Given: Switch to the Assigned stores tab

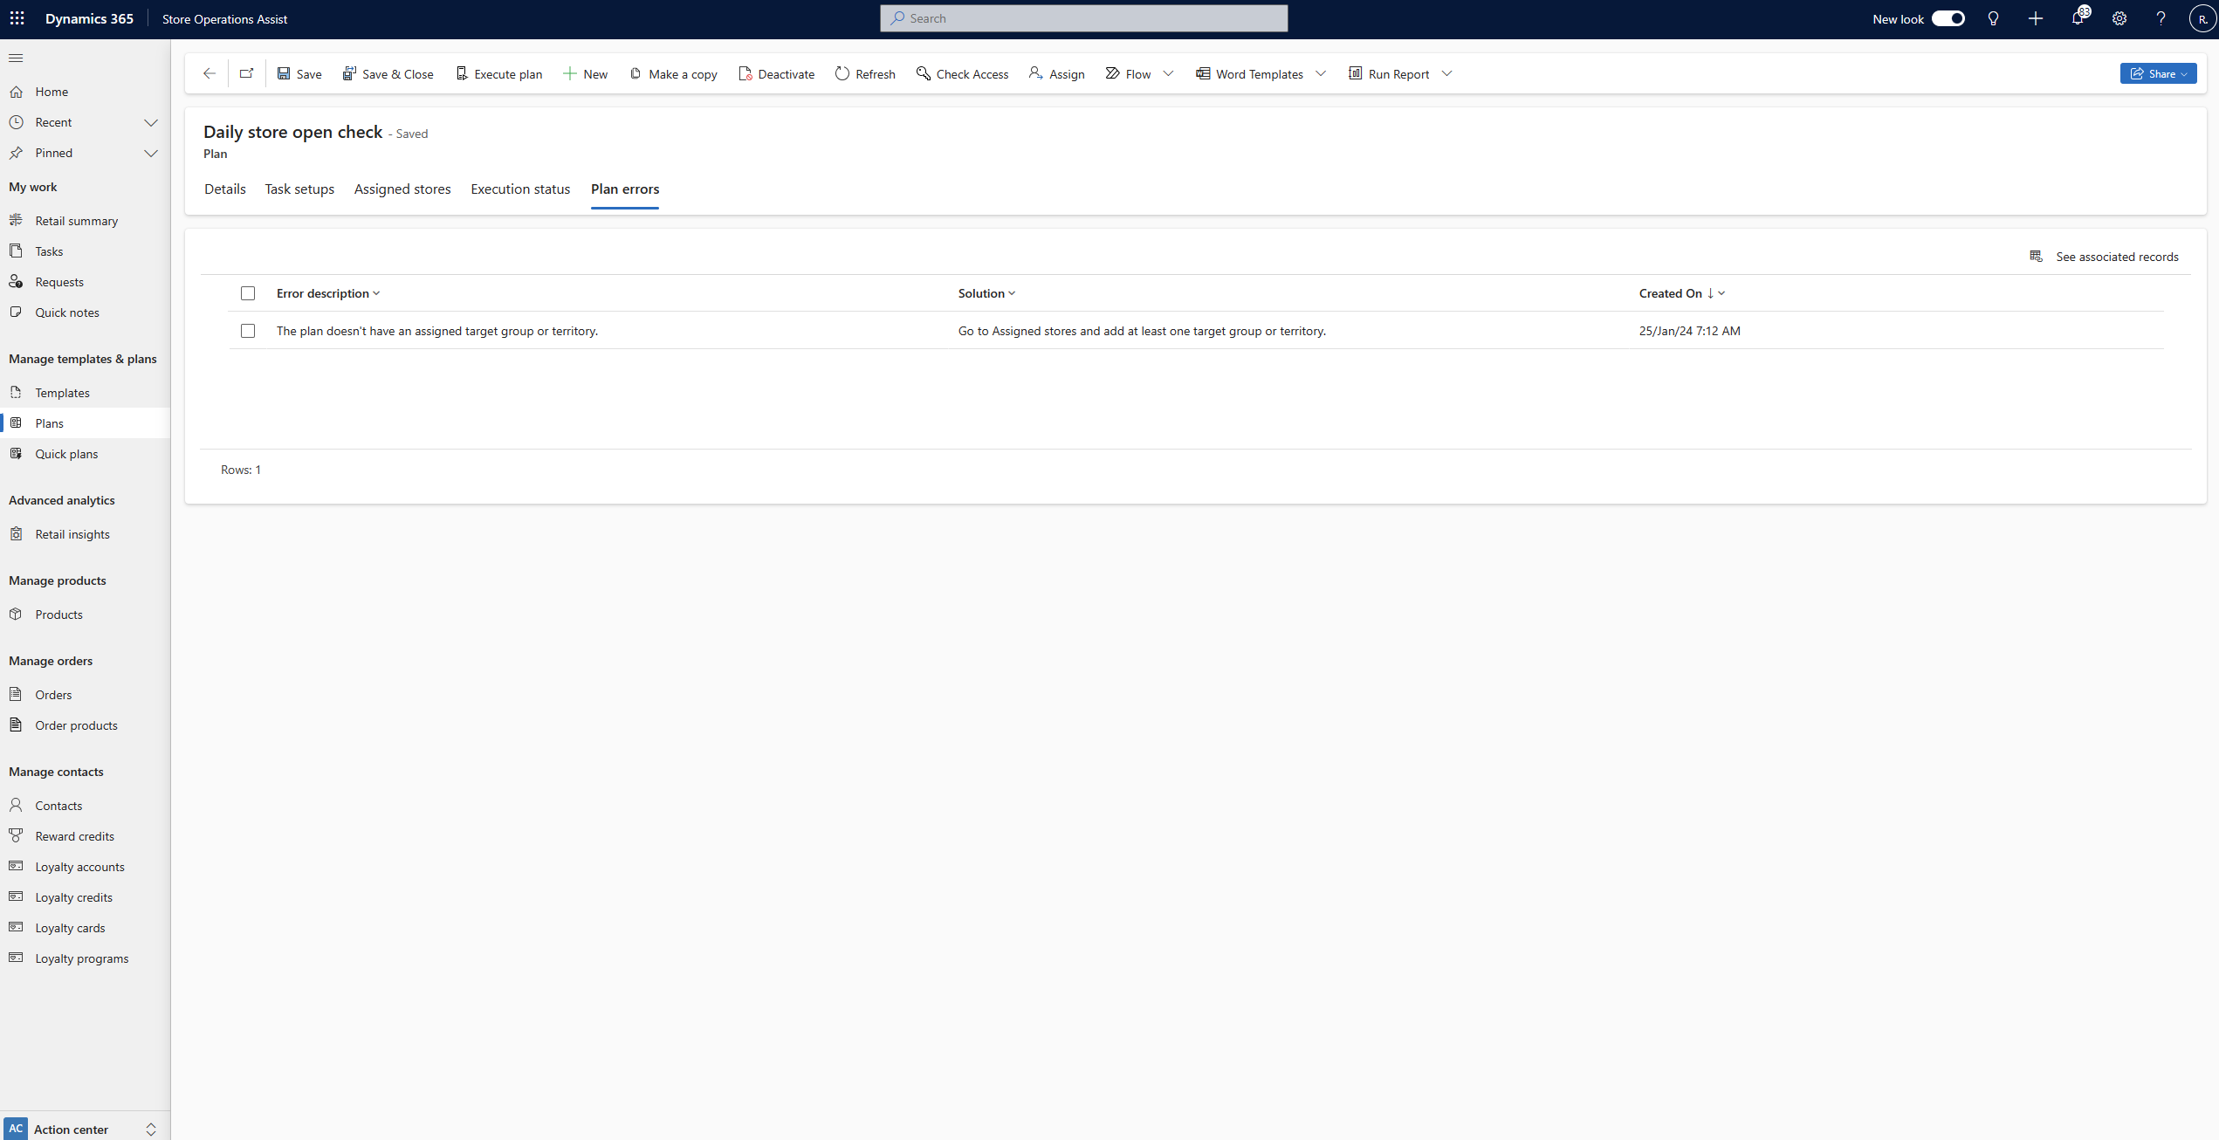Looking at the screenshot, I should (x=402, y=189).
